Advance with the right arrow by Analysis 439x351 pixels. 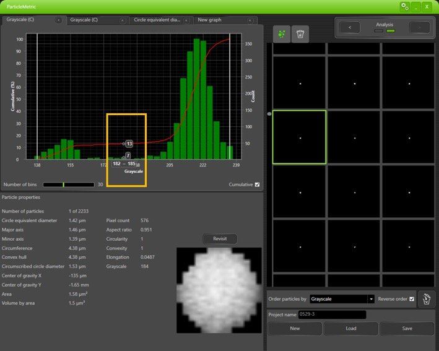pos(419,27)
